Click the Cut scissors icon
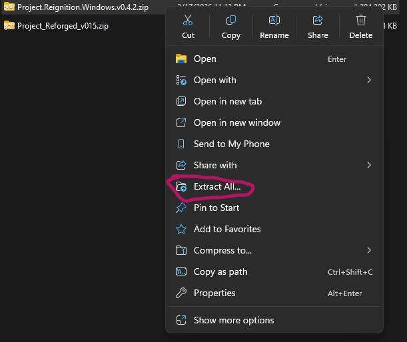This screenshot has height=342, width=407. click(188, 21)
